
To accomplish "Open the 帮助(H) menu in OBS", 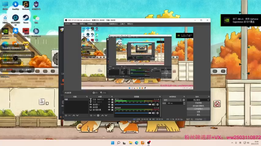I will [x=130, y=24].
